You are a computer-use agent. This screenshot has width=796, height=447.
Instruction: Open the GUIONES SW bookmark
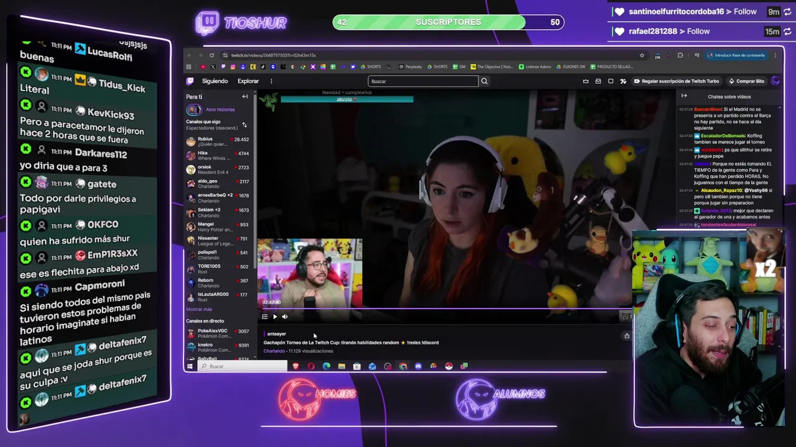pyautogui.click(x=571, y=67)
